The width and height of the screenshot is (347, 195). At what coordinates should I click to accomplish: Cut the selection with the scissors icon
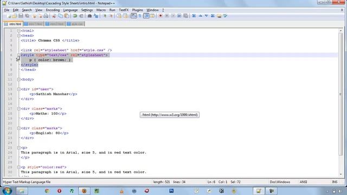tap(54, 16)
